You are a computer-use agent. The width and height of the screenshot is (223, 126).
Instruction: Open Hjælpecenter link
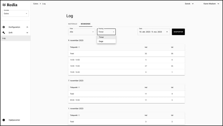14,120
